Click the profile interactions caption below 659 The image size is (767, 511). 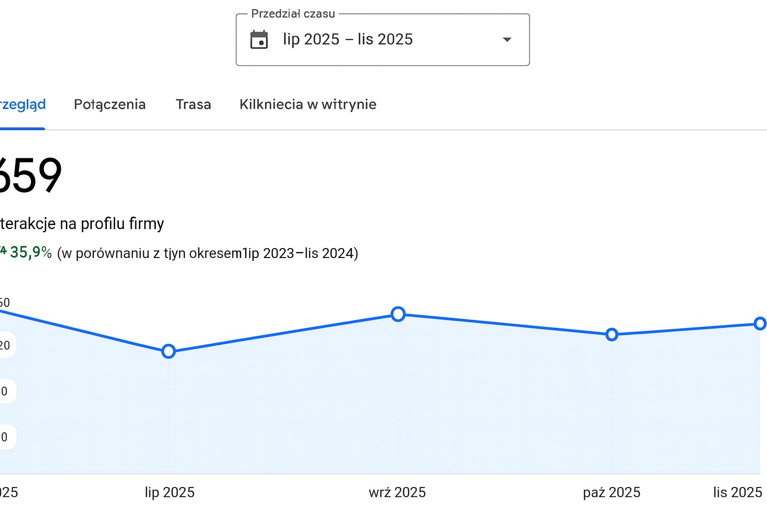82,224
